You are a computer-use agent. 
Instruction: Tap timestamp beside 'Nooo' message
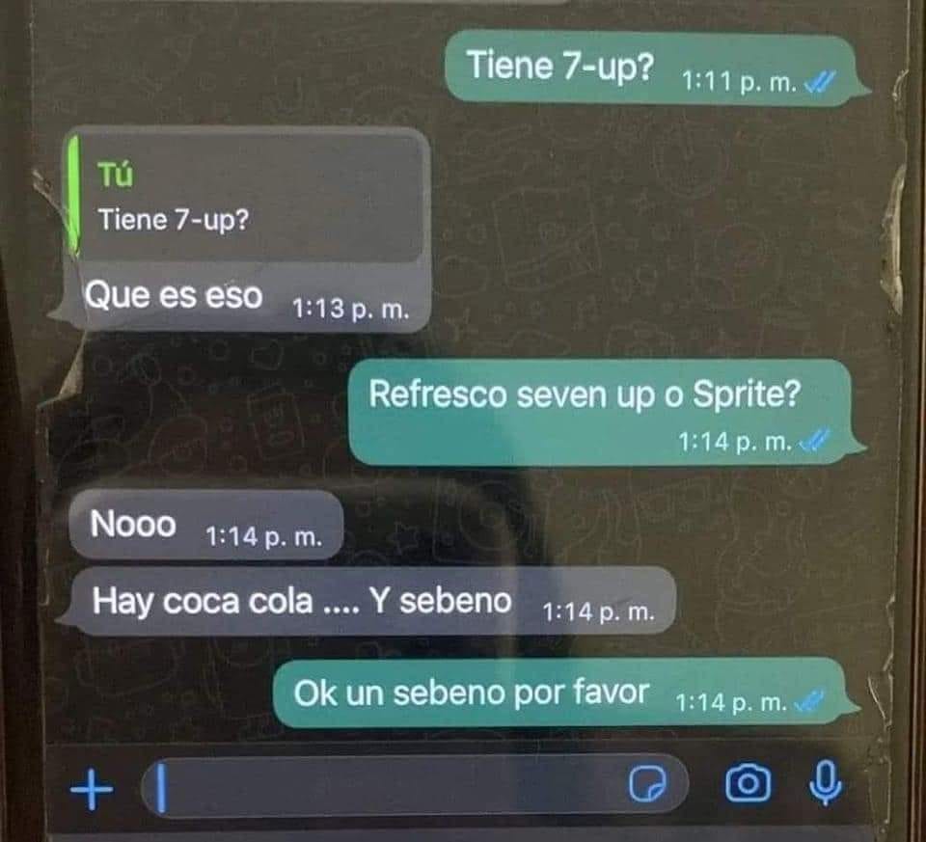264,536
